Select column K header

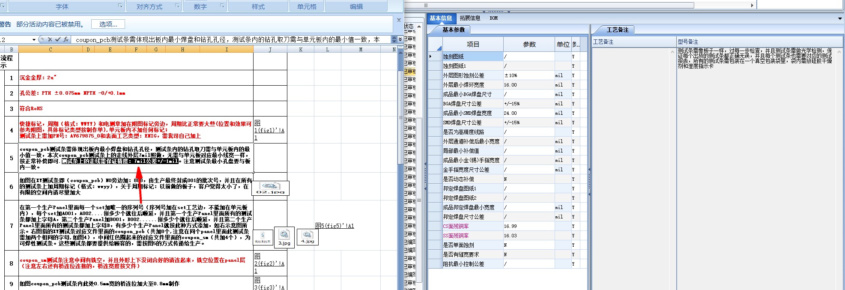tap(301, 50)
